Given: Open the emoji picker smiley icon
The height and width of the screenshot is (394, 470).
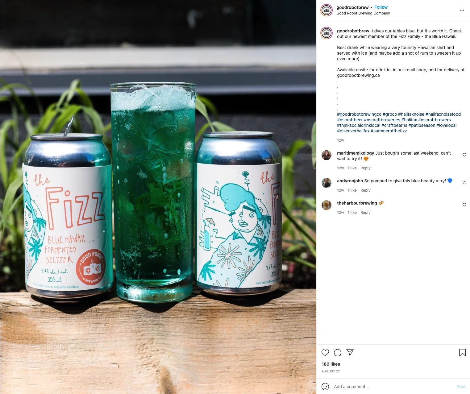Looking at the screenshot, I should tap(325, 387).
